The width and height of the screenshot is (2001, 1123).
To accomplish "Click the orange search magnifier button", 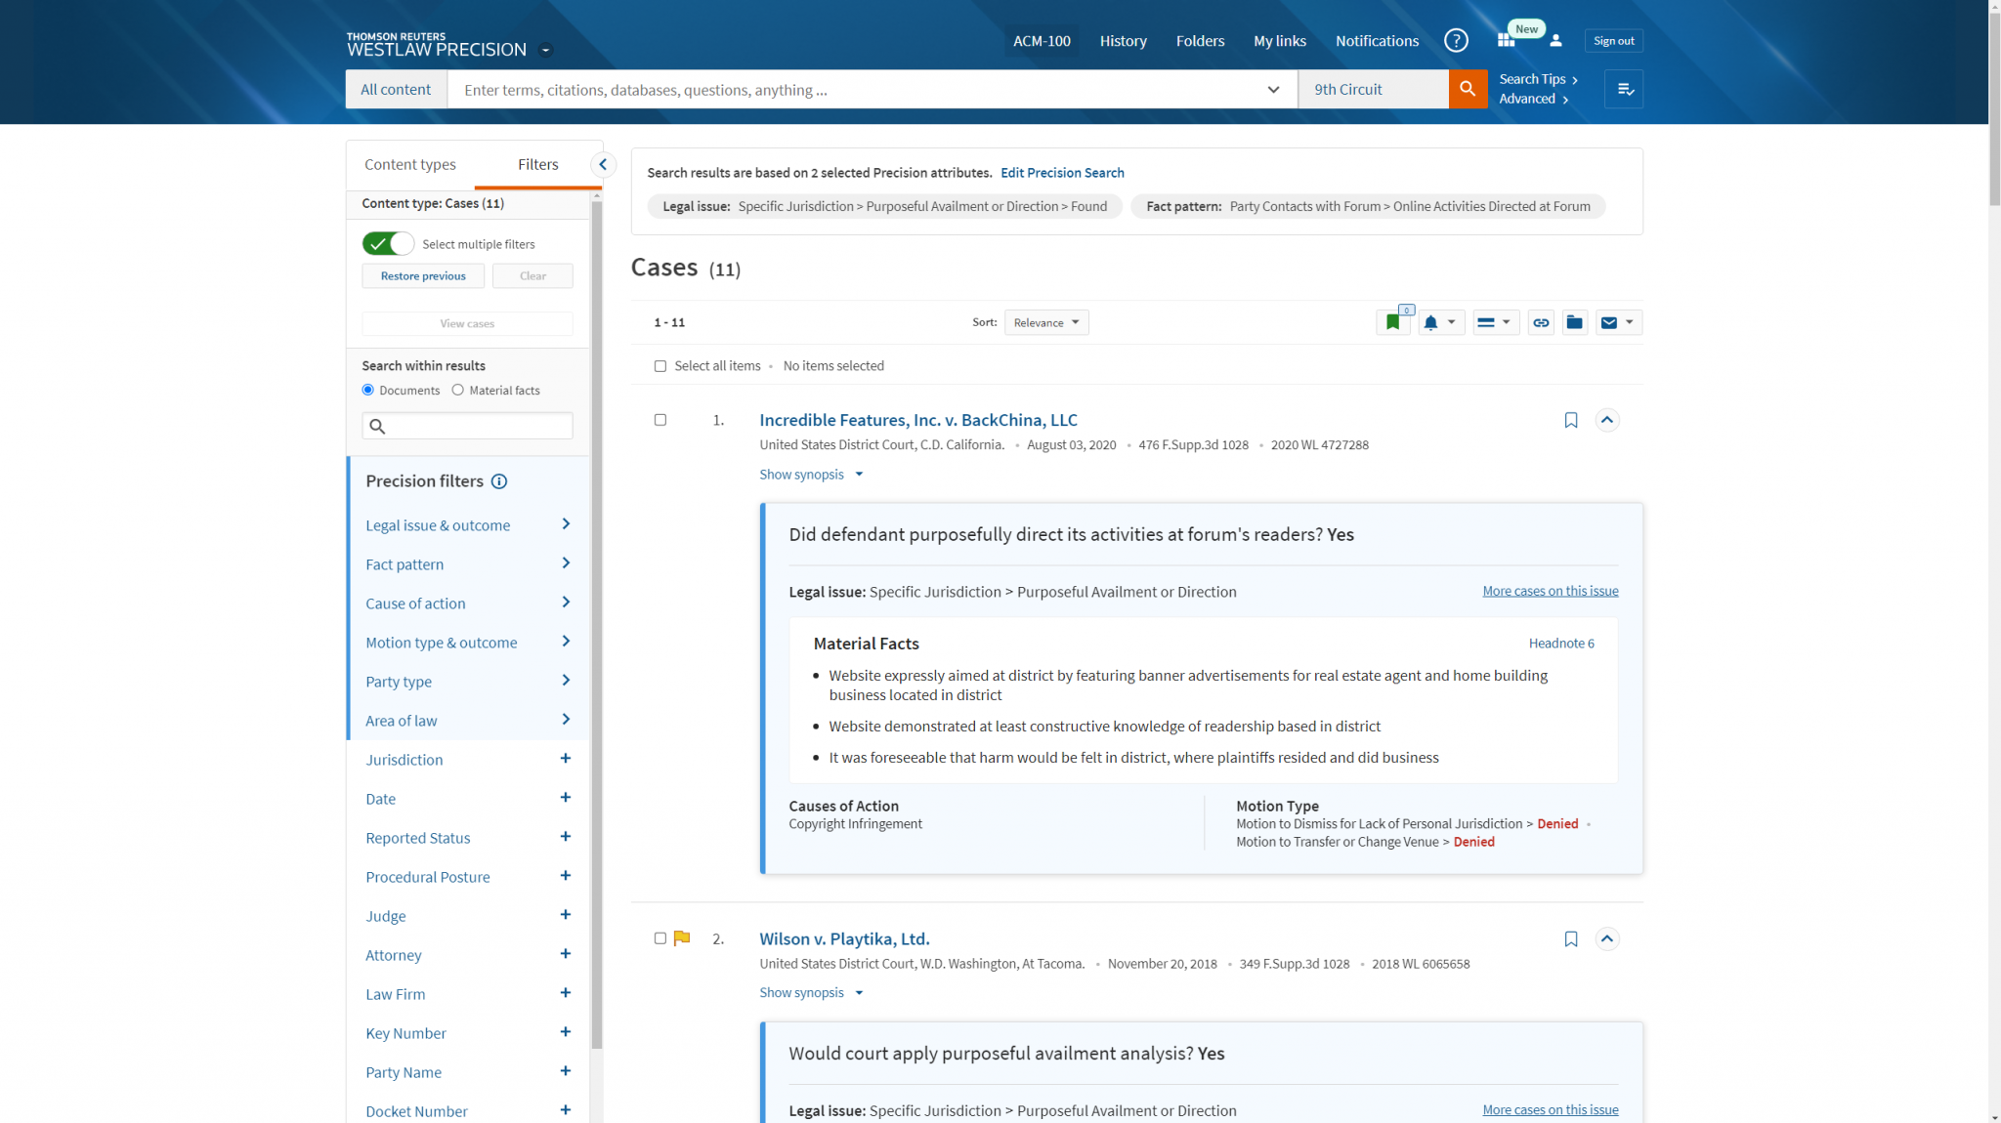I will click(x=1467, y=89).
